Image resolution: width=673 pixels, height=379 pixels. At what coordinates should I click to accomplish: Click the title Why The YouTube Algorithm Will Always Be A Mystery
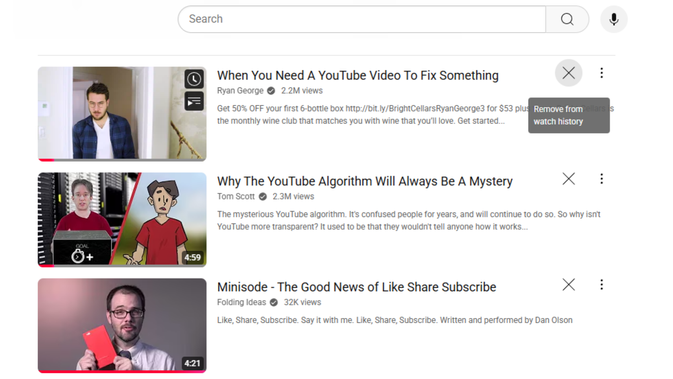(364, 181)
